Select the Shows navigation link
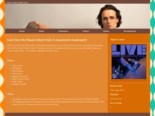The width and height of the screenshot is (155, 116). 106,31
